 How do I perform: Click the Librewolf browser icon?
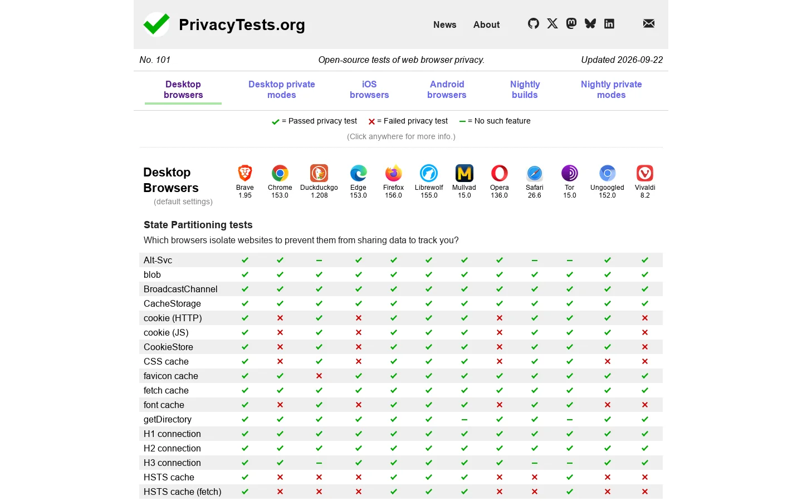tap(429, 173)
